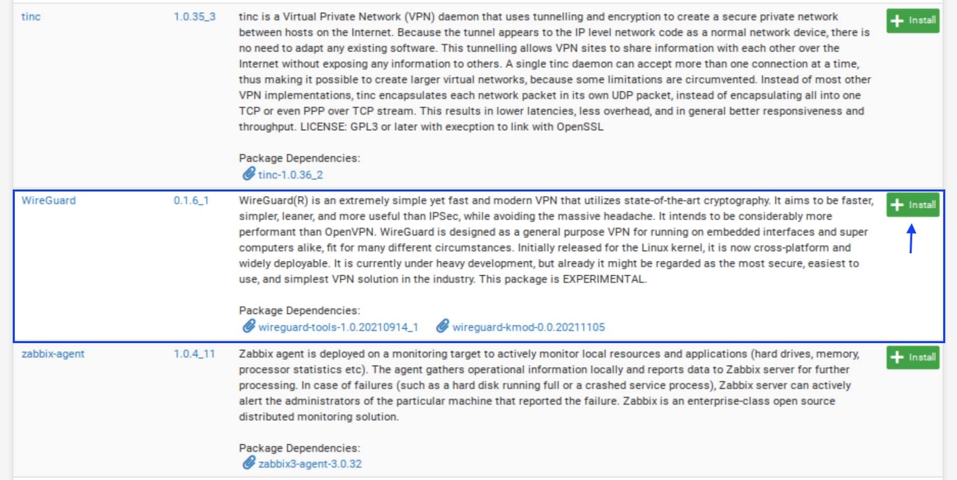Open zabbix-agent version 1.0.4_11 link
This screenshot has width=957, height=480.
coord(194,353)
